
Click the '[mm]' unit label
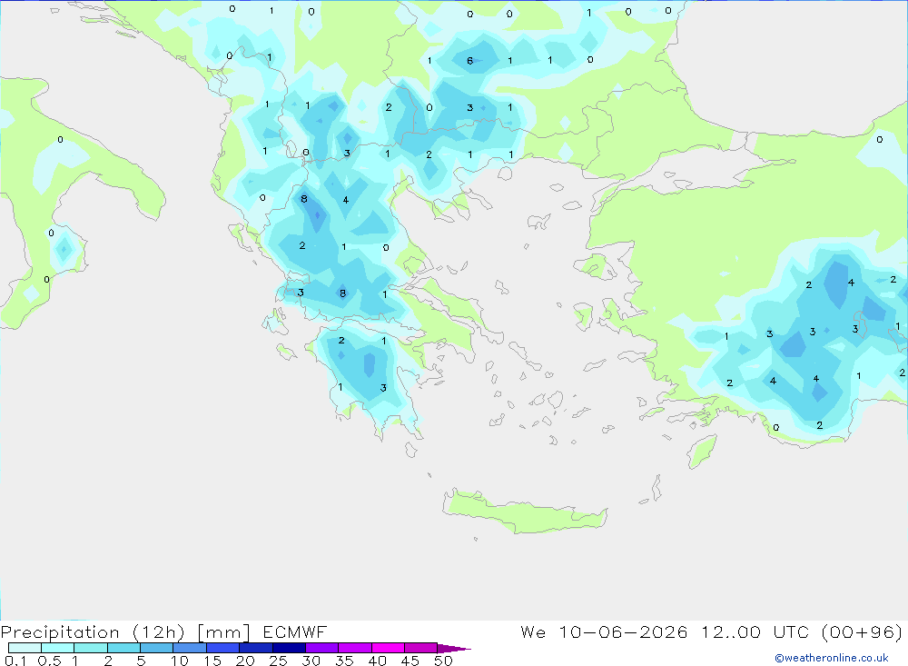223,632
